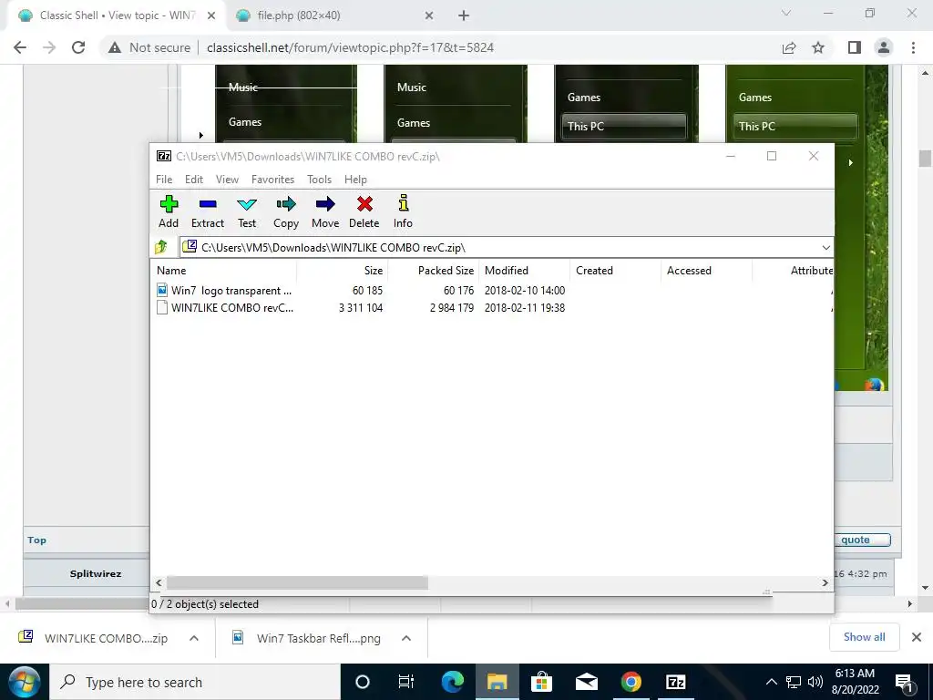The height and width of the screenshot is (700, 933).
Task: Open the Favorites menu
Action: tap(273, 180)
